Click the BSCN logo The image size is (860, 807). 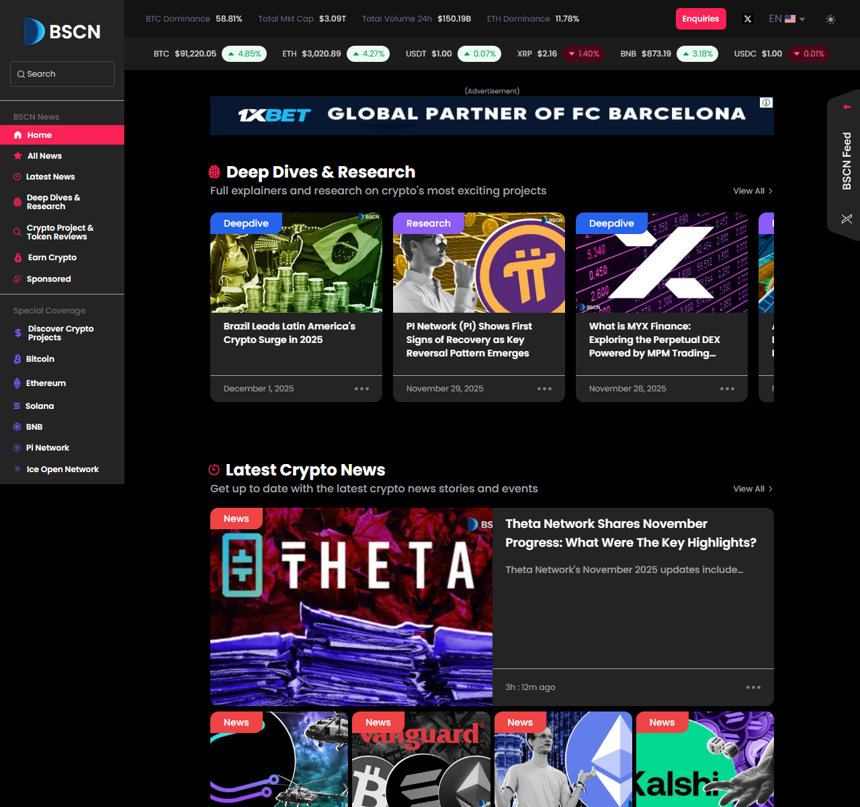click(x=62, y=32)
